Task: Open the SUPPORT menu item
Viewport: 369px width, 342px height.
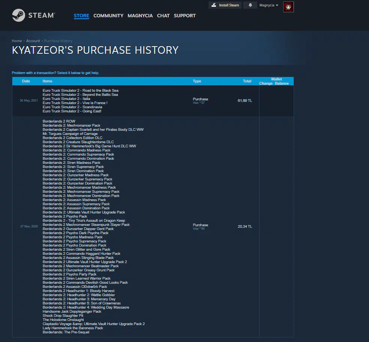Action: click(x=185, y=15)
